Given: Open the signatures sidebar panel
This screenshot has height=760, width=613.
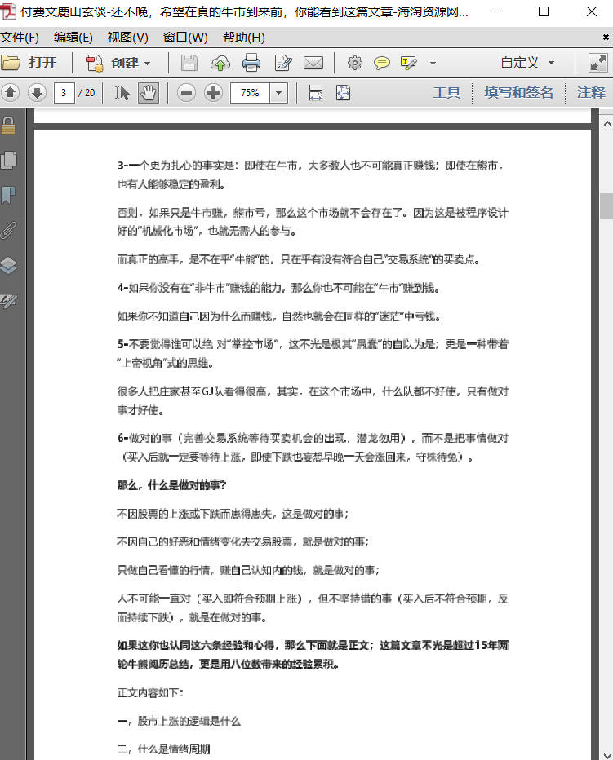Looking at the screenshot, I should click(8, 301).
